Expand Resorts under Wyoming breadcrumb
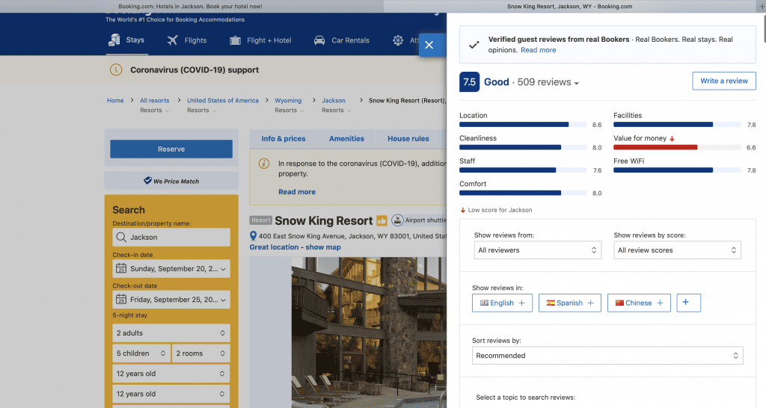766x408 pixels. (289, 111)
